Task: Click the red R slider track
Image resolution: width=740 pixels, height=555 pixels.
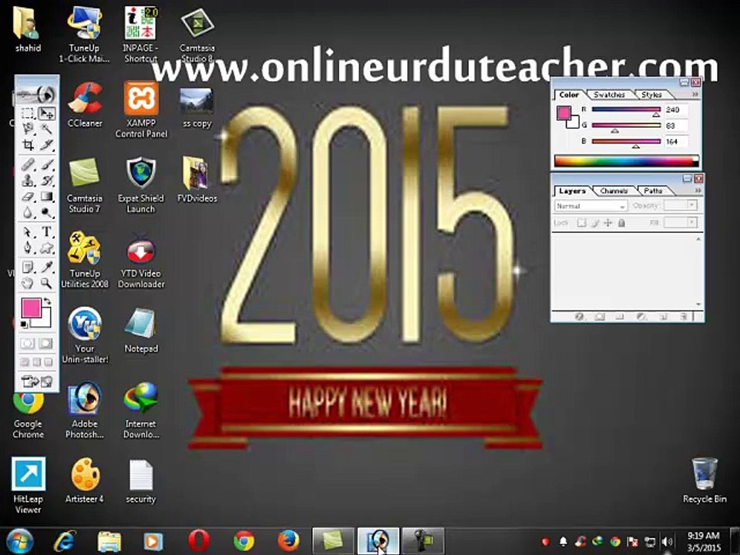Action: 626,109
